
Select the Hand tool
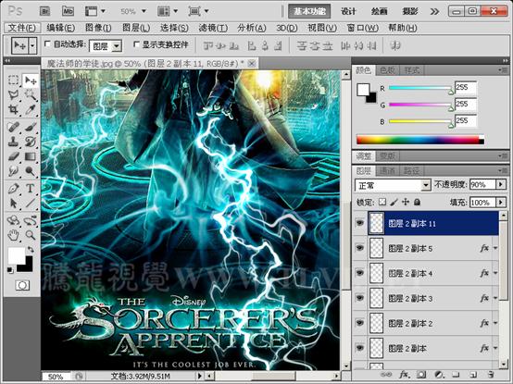[x=13, y=235]
